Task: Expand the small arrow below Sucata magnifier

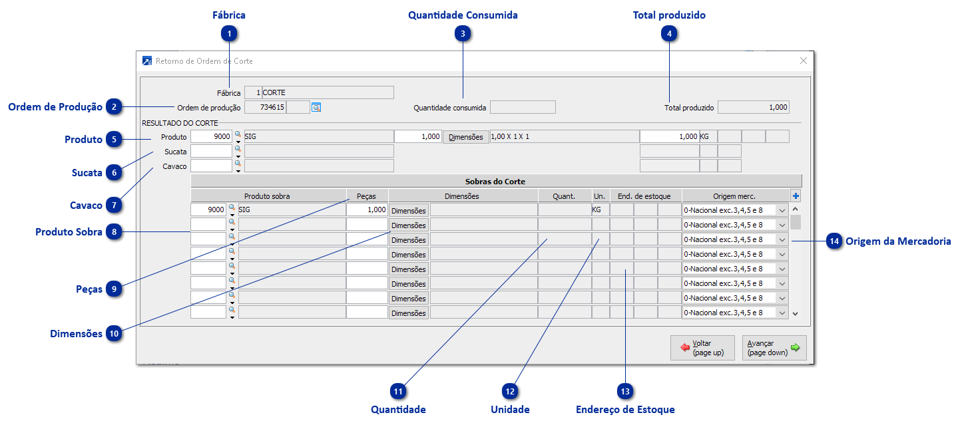Action: point(238,156)
